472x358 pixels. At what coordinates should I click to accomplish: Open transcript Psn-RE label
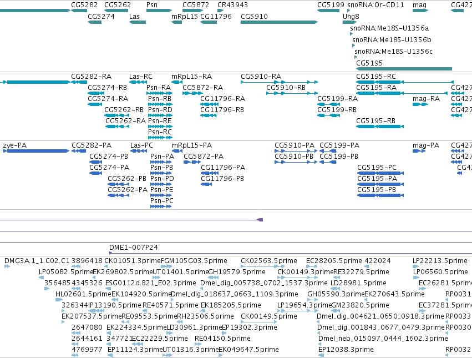coord(160,121)
